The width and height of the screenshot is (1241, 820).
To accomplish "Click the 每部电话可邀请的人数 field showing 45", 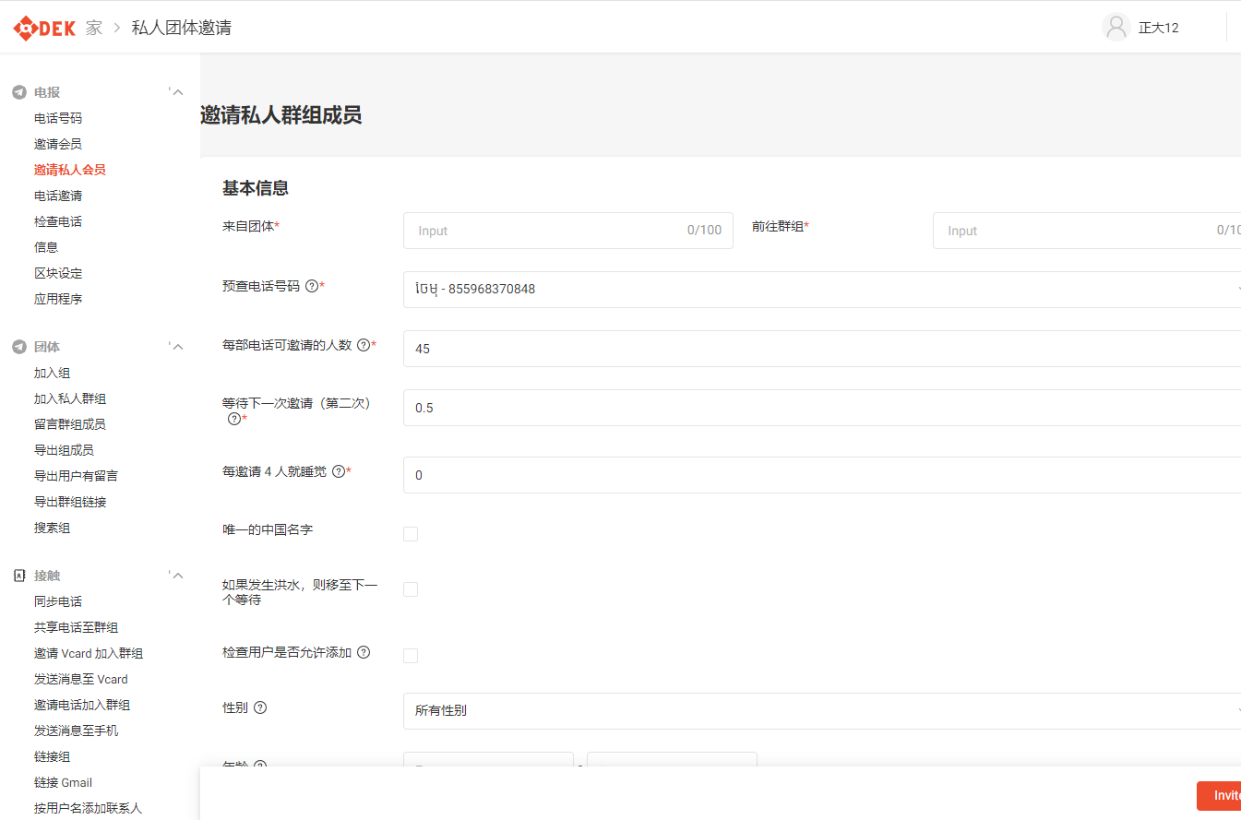I will click(x=821, y=349).
